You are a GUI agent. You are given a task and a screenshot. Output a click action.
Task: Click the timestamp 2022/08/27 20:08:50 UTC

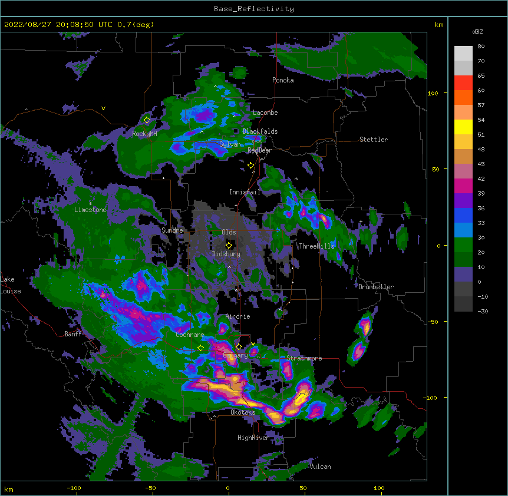pyautogui.click(x=58, y=25)
